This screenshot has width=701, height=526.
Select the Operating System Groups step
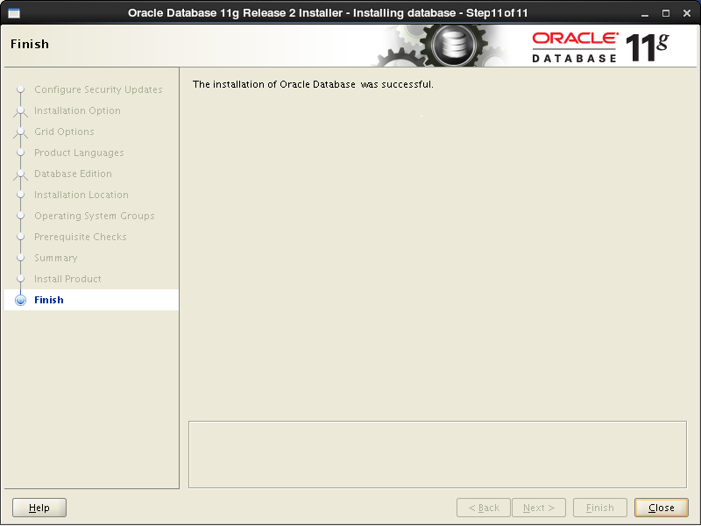point(95,216)
